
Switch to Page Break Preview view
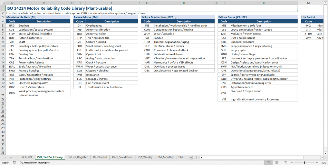pos(285,163)
